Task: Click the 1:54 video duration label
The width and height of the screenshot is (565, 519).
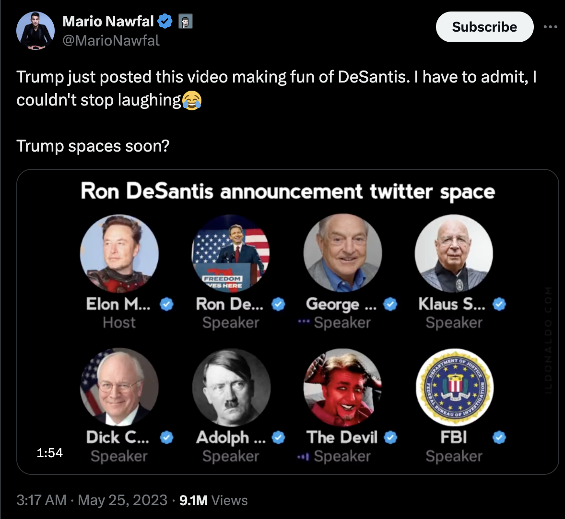Action: point(49,452)
